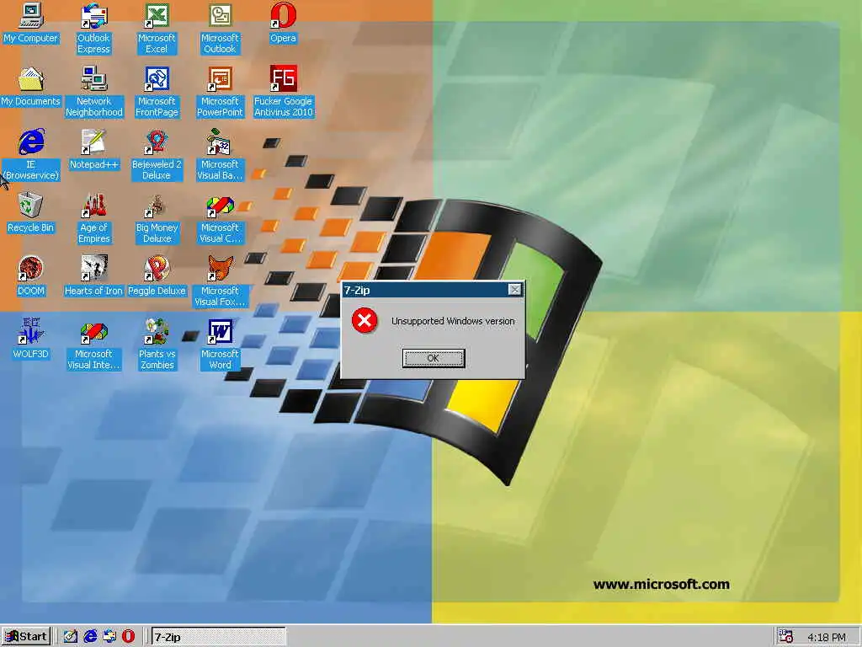Click the "Unsupported Windows version" message text
This screenshot has height=647, width=862.
pos(453,321)
